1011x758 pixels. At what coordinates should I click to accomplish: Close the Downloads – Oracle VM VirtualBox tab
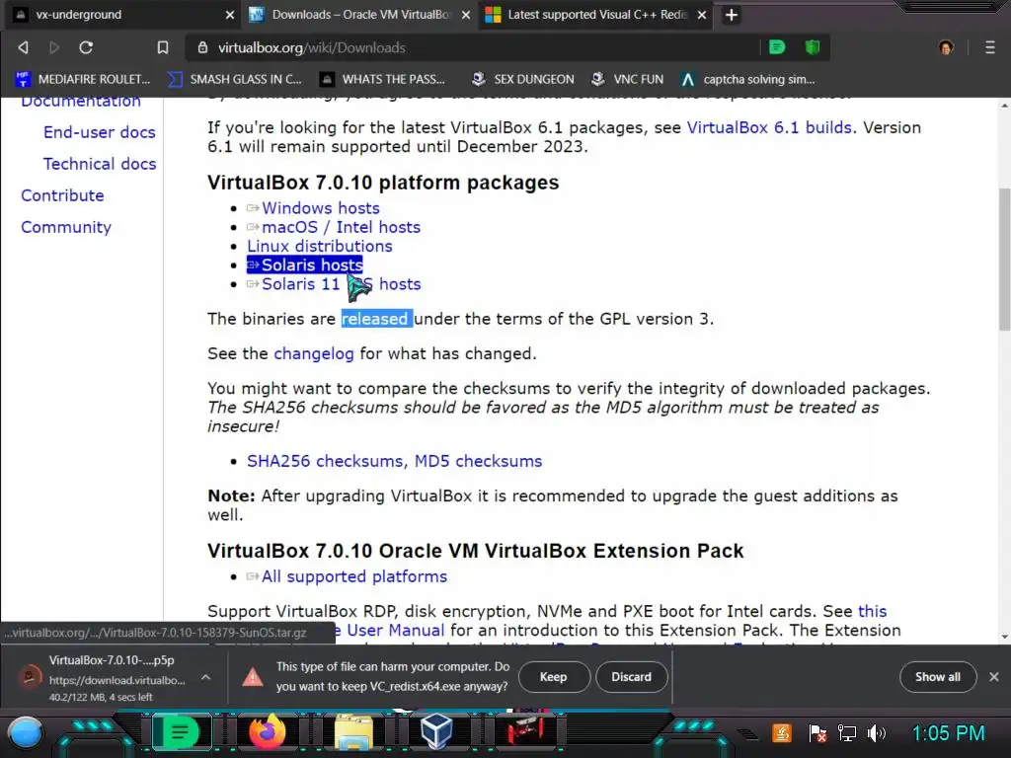(x=466, y=15)
